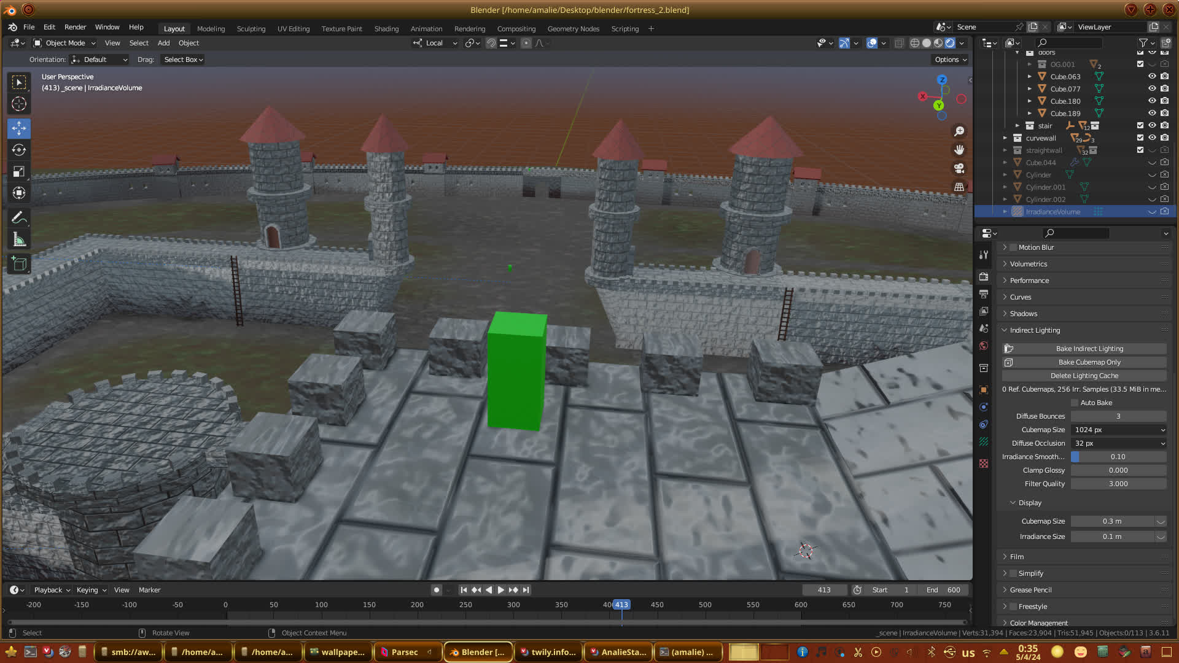Click Bake Indirect Lighting button

[1089, 349]
